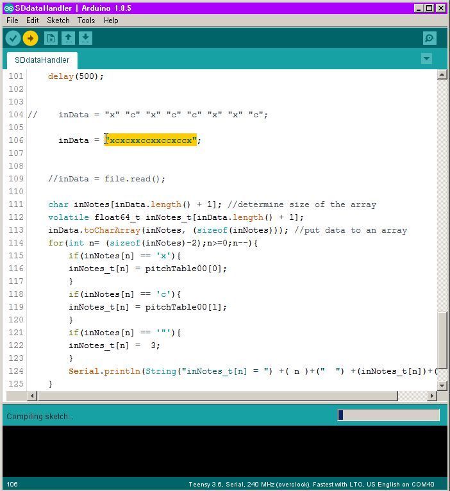
Task: Create a new sketch with New icon
Action: [51, 38]
